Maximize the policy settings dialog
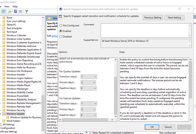Screen dimensions: 196x134 tap(180, 9)
